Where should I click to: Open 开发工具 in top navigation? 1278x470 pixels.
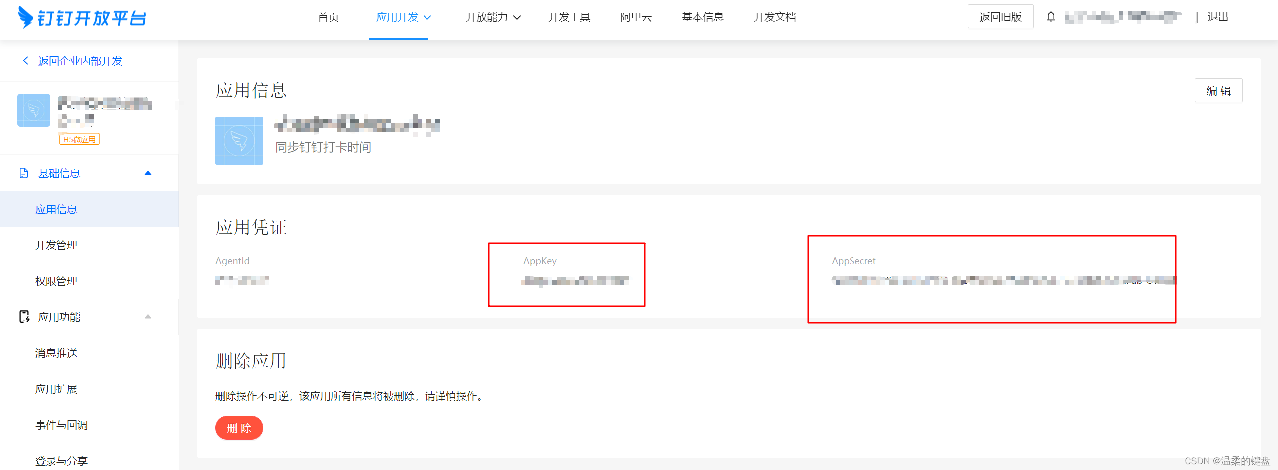tap(569, 17)
